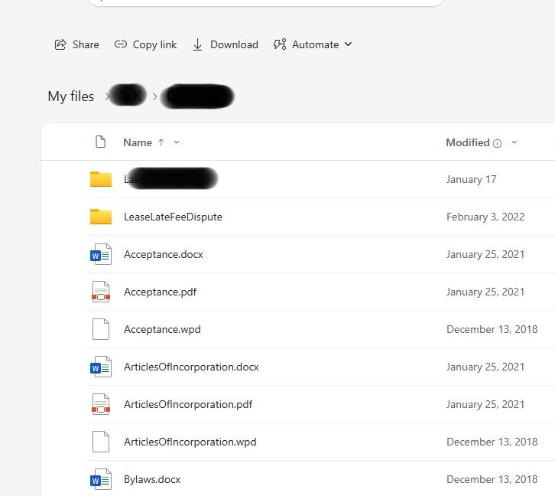The width and height of the screenshot is (555, 496).
Task: Open the ArticlesOfIncorporation.wpd file name
Action: pyautogui.click(x=190, y=442)
